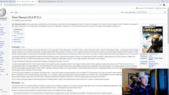169x95 pixels.
Task: Follow the Russian Air Force link
Action: [71, 52]
